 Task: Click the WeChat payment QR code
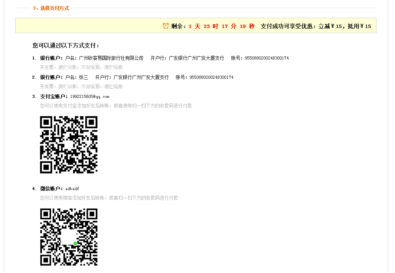(69, 237)
